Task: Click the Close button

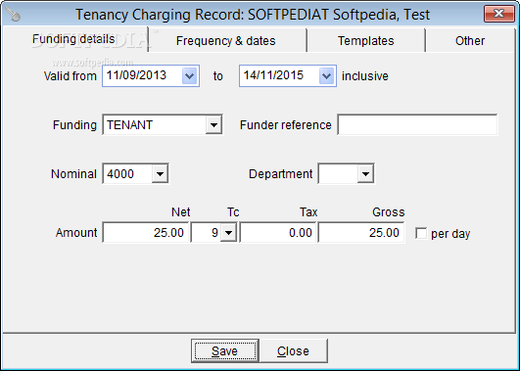Action: (x=294, y=350)
